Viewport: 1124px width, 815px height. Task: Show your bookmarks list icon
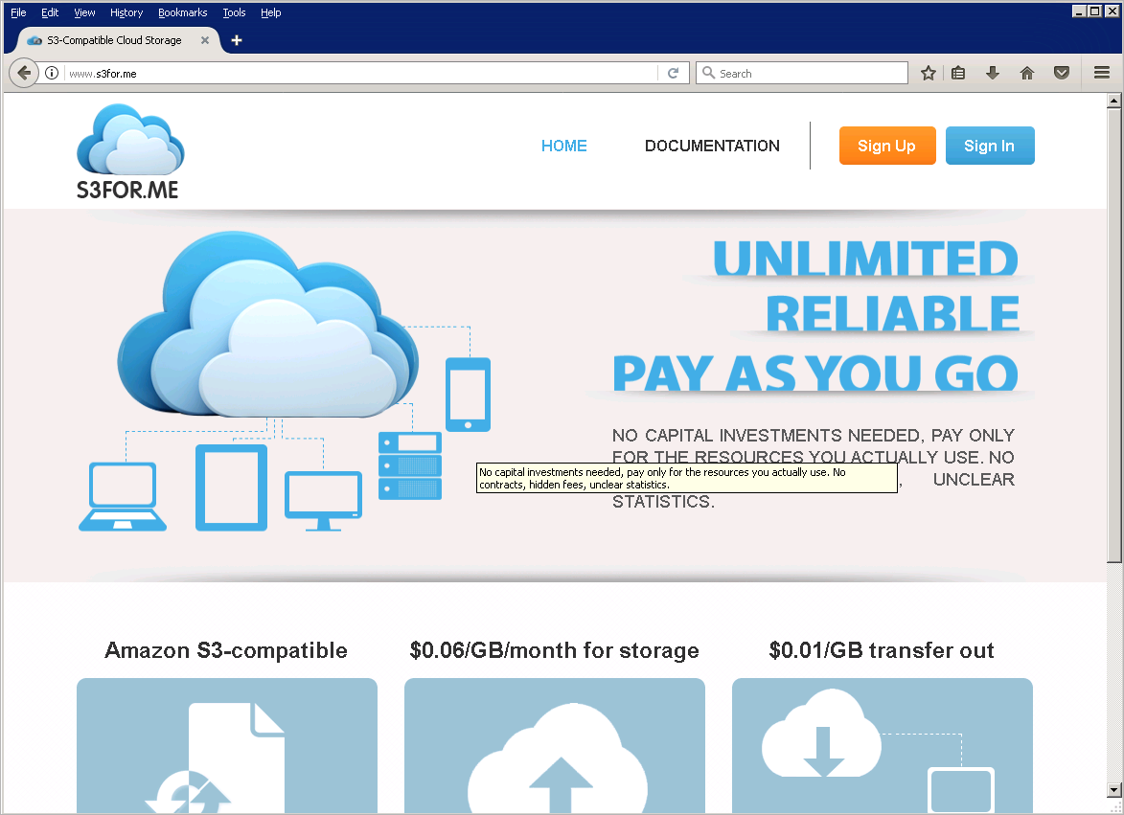pos(958,73)
